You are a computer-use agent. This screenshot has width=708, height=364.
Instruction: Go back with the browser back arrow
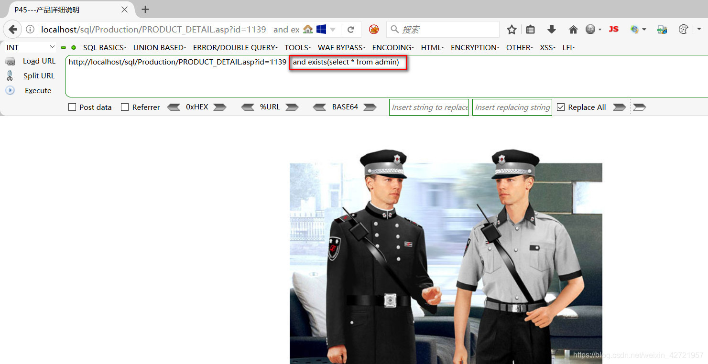click(13, 30)
